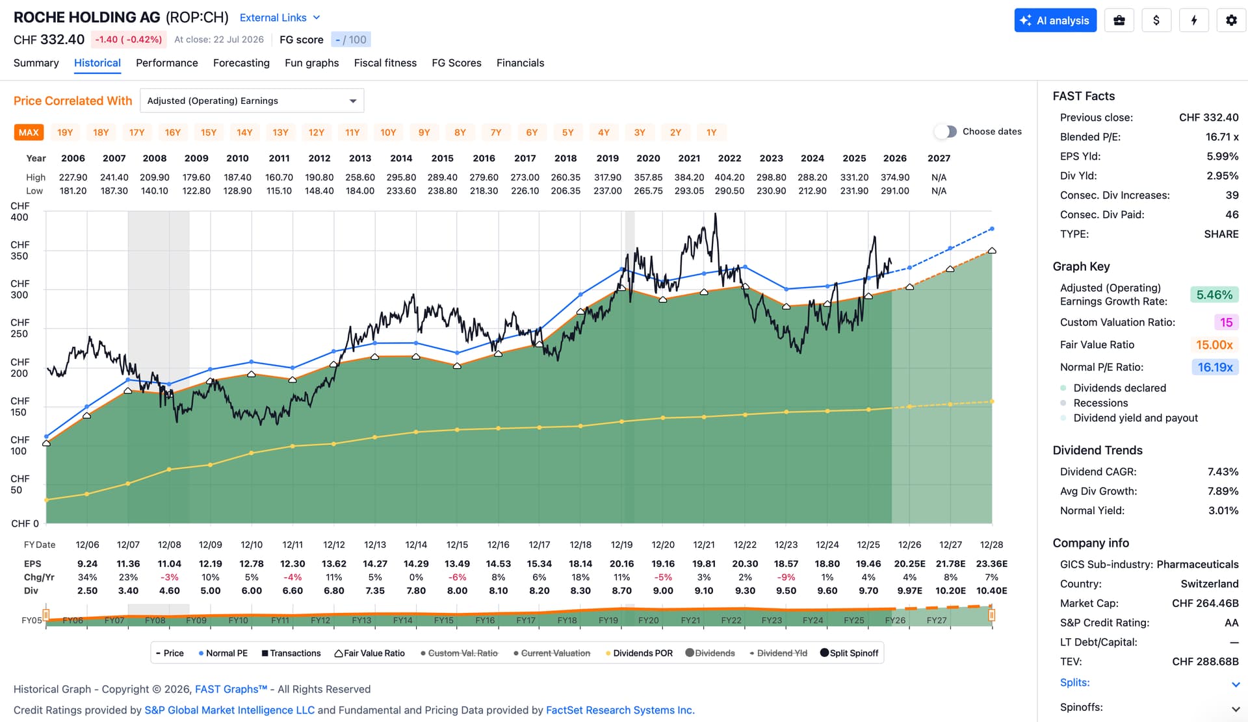Screen dimensions: 1248x722
Task: Switch to the 1Y range
Action: pos(712,132)
